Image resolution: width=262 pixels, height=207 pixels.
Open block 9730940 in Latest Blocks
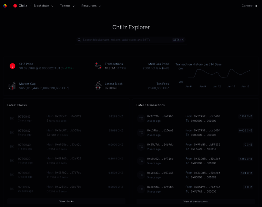tap(24, 145)
